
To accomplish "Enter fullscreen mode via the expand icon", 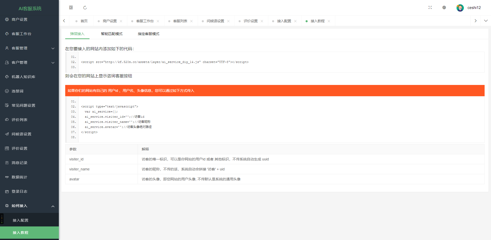I will pos(430,8).
